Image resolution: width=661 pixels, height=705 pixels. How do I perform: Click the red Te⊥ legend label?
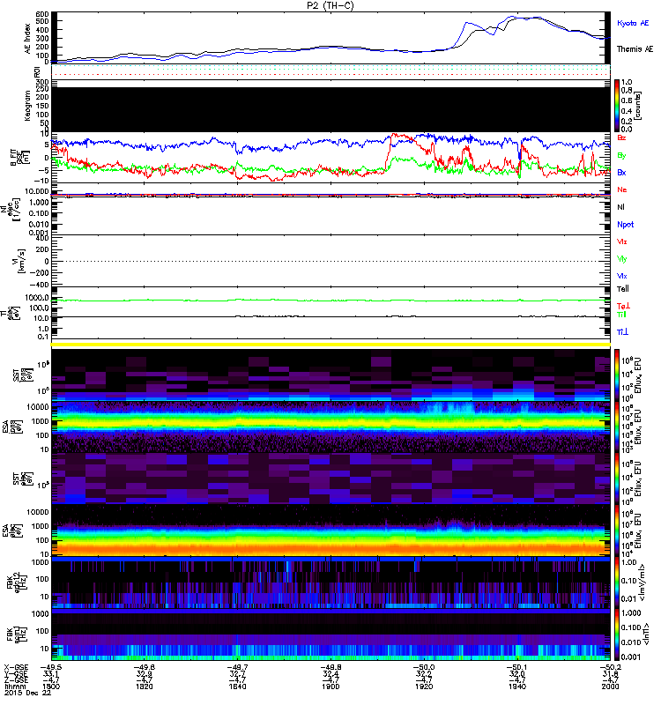(x=623, y=306)
